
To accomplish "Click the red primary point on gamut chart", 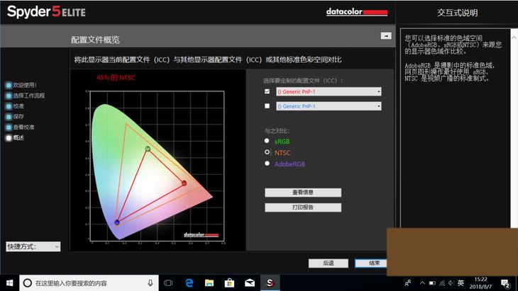I will [184, 183].
